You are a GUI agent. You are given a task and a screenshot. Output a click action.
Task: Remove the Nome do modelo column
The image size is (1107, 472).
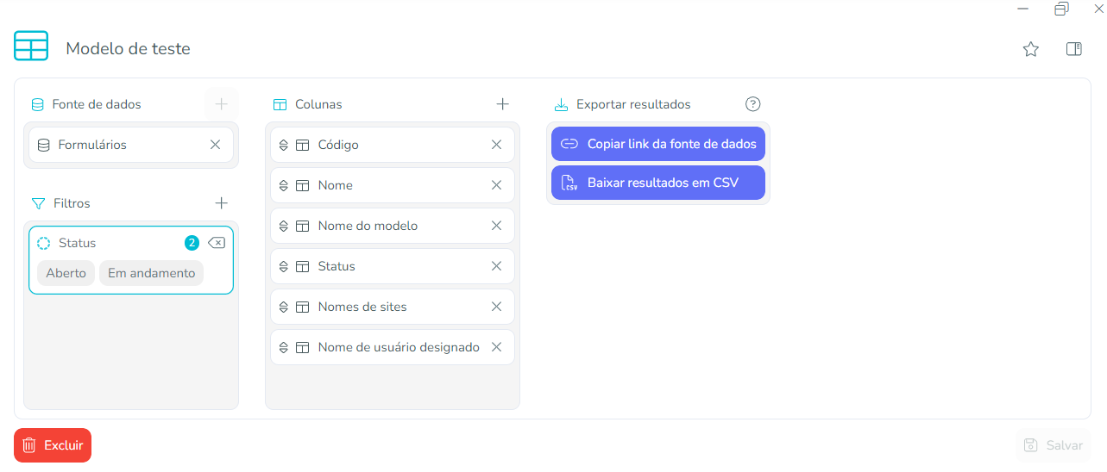coord(497,226)
